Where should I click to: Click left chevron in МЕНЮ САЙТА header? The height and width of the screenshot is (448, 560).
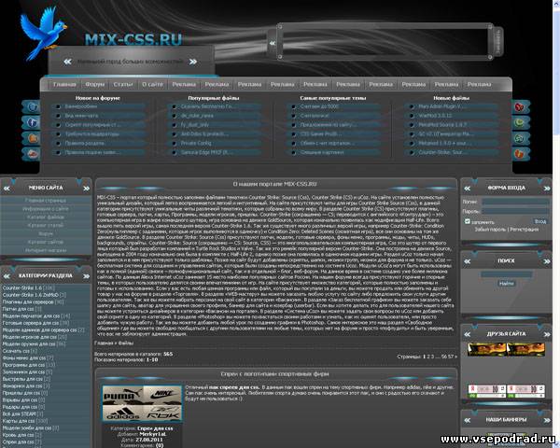tap(7, 189)
